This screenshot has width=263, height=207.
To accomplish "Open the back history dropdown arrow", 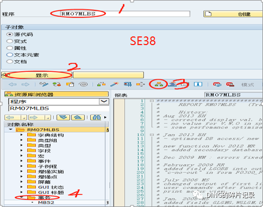I will [x=24, y=118].
